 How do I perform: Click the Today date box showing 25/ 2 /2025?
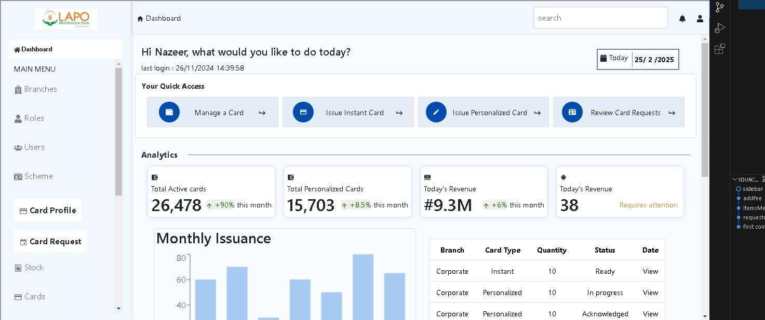[638, 59]
